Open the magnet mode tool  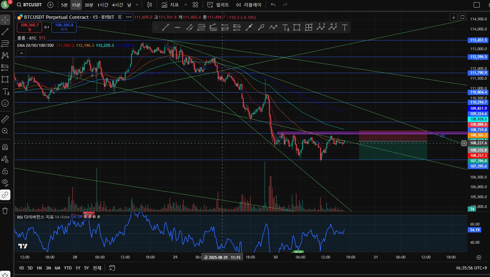[x=5, y=147]
